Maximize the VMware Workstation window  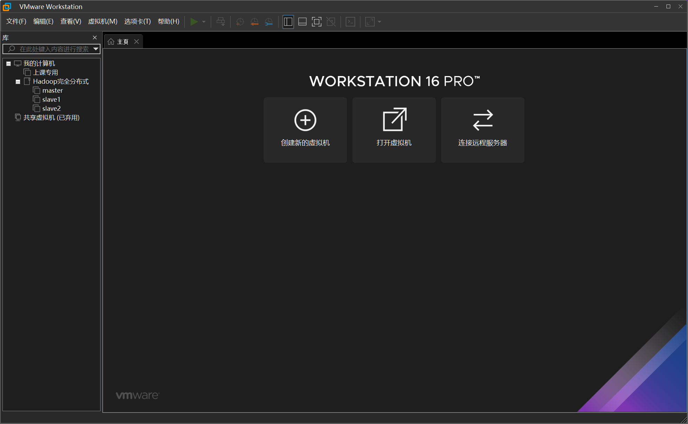click(668, 7)
